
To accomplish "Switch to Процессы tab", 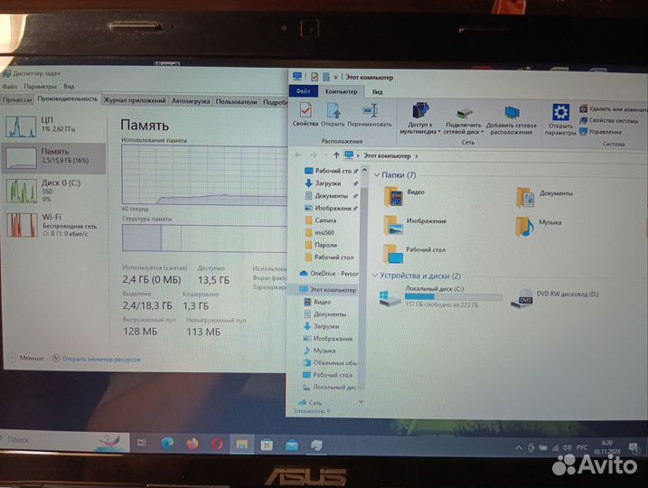I will pos(17,99).
